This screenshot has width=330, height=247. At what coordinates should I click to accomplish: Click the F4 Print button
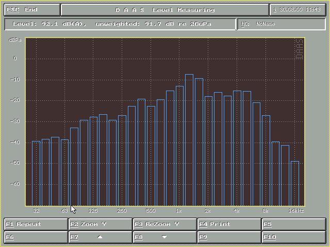[229, 224]
